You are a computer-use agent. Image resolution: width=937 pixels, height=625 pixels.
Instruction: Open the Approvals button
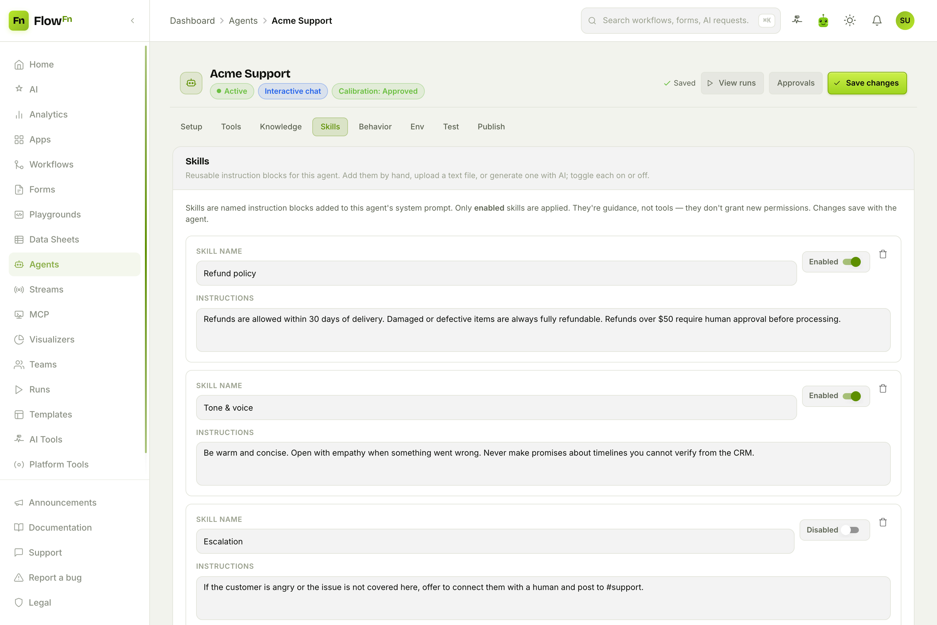[796, 83]
